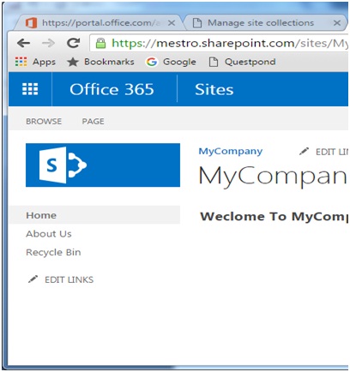
Task: Go to About Us in sidebar
Action: 49,234
